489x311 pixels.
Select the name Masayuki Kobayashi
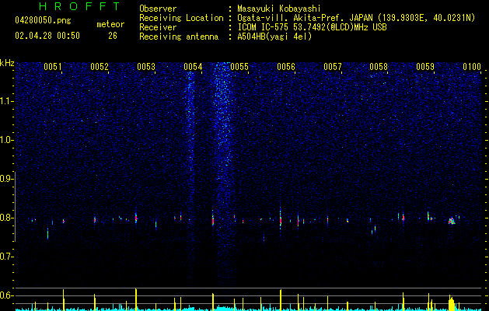279,9
